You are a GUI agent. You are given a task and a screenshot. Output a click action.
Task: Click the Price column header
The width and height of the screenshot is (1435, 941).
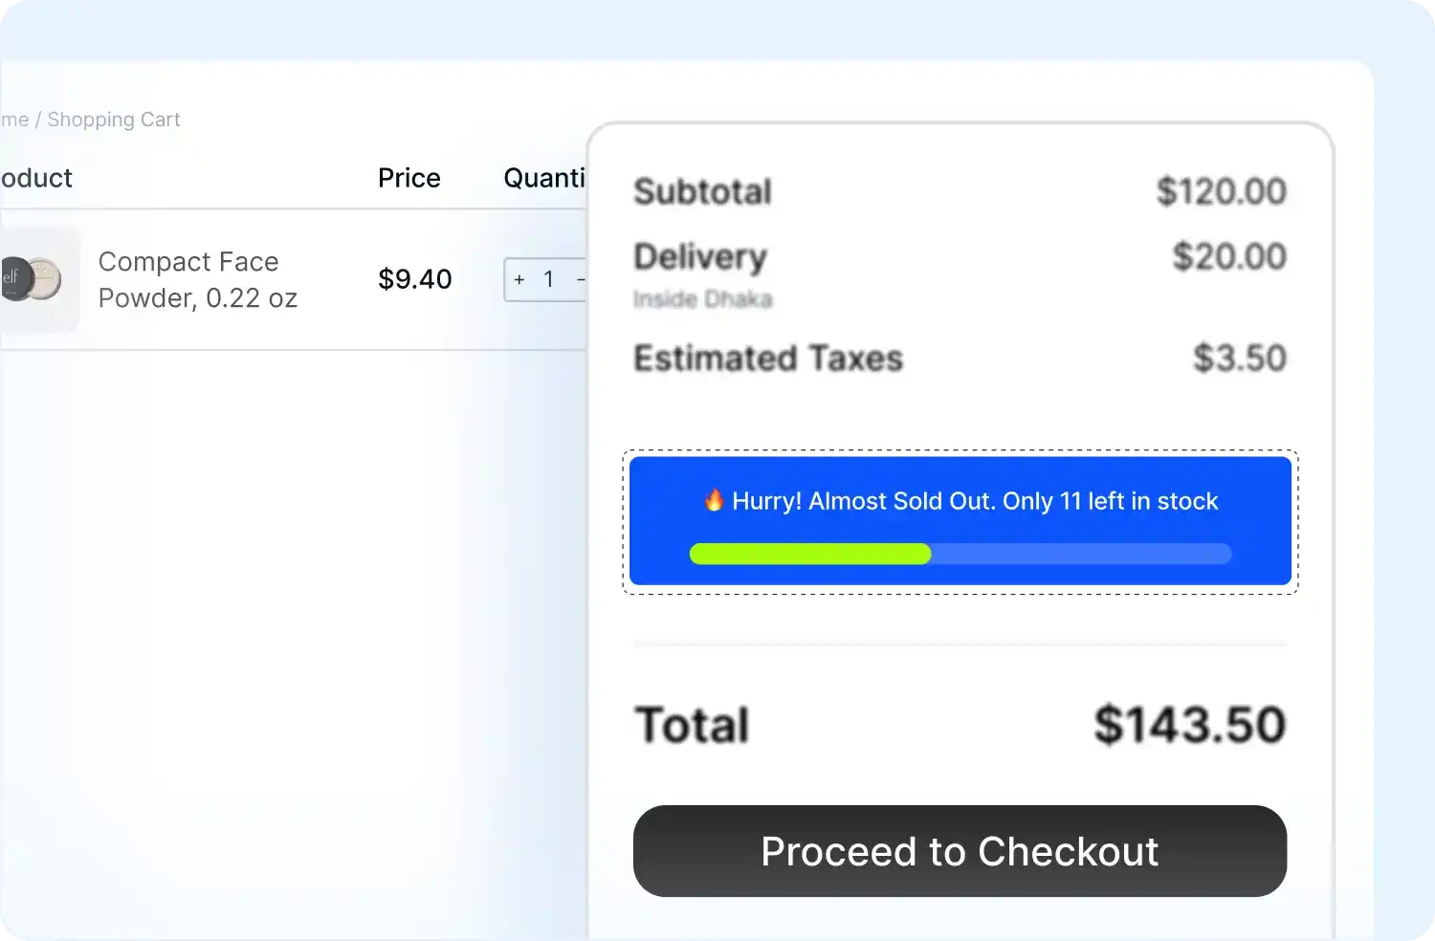(x=408, y=178)
